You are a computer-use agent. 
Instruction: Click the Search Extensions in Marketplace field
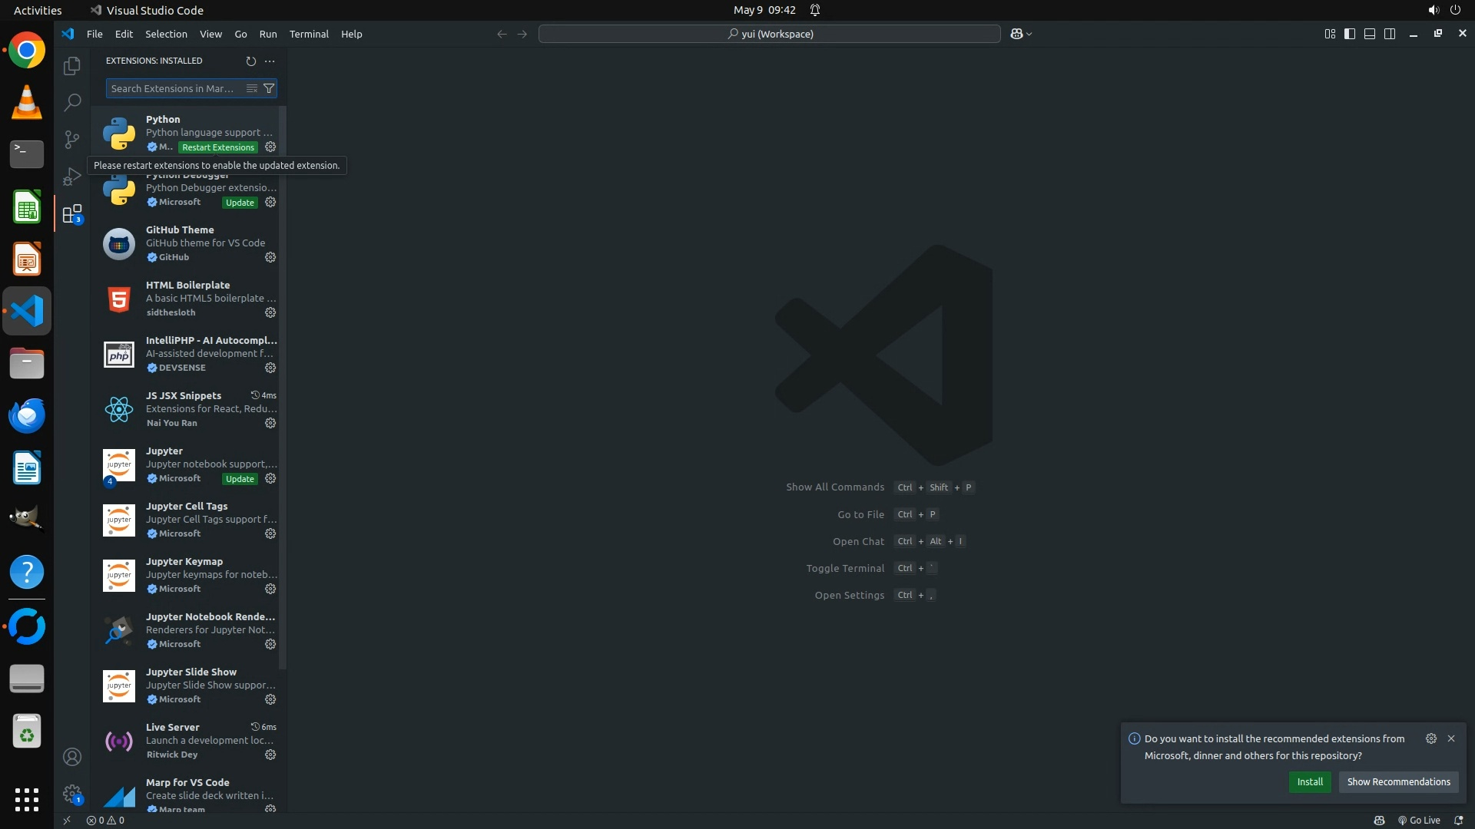tap(173, 88)
